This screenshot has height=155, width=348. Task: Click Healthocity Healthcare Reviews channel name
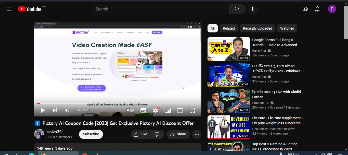click(x=274, y=129)
